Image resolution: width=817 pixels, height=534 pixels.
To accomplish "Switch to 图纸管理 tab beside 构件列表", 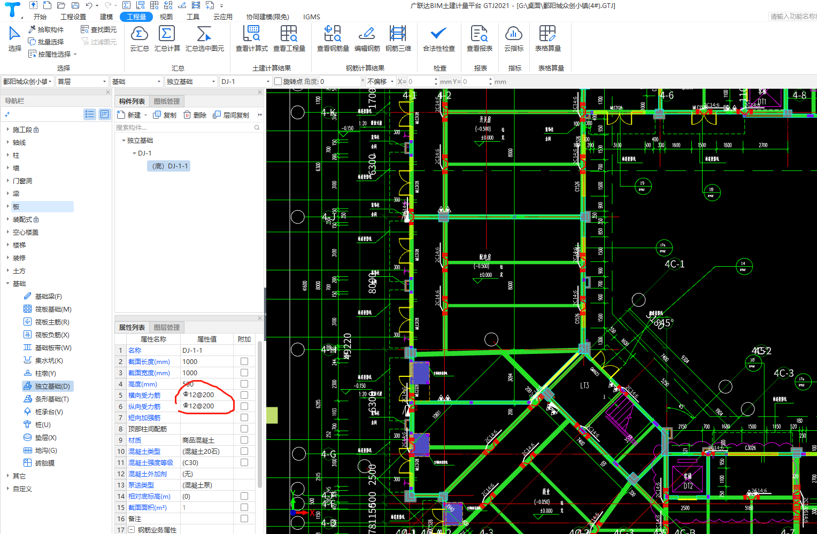I will pyautogui.click(x=167, y=101).
